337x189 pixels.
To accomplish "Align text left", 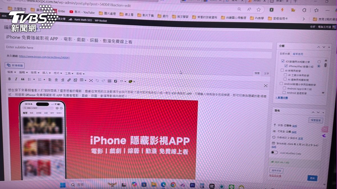I will point(50,80).
